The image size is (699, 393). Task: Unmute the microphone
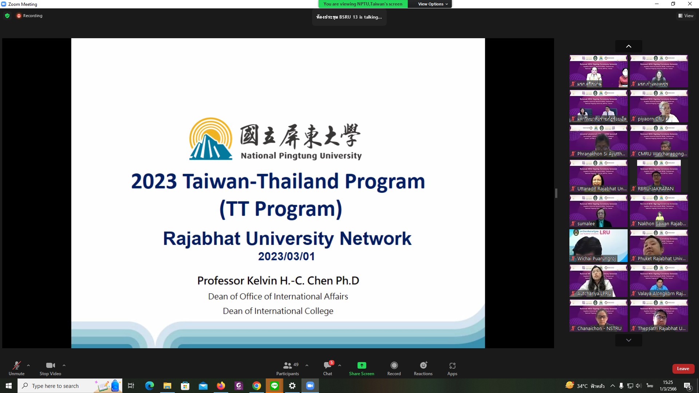point(16,366)
